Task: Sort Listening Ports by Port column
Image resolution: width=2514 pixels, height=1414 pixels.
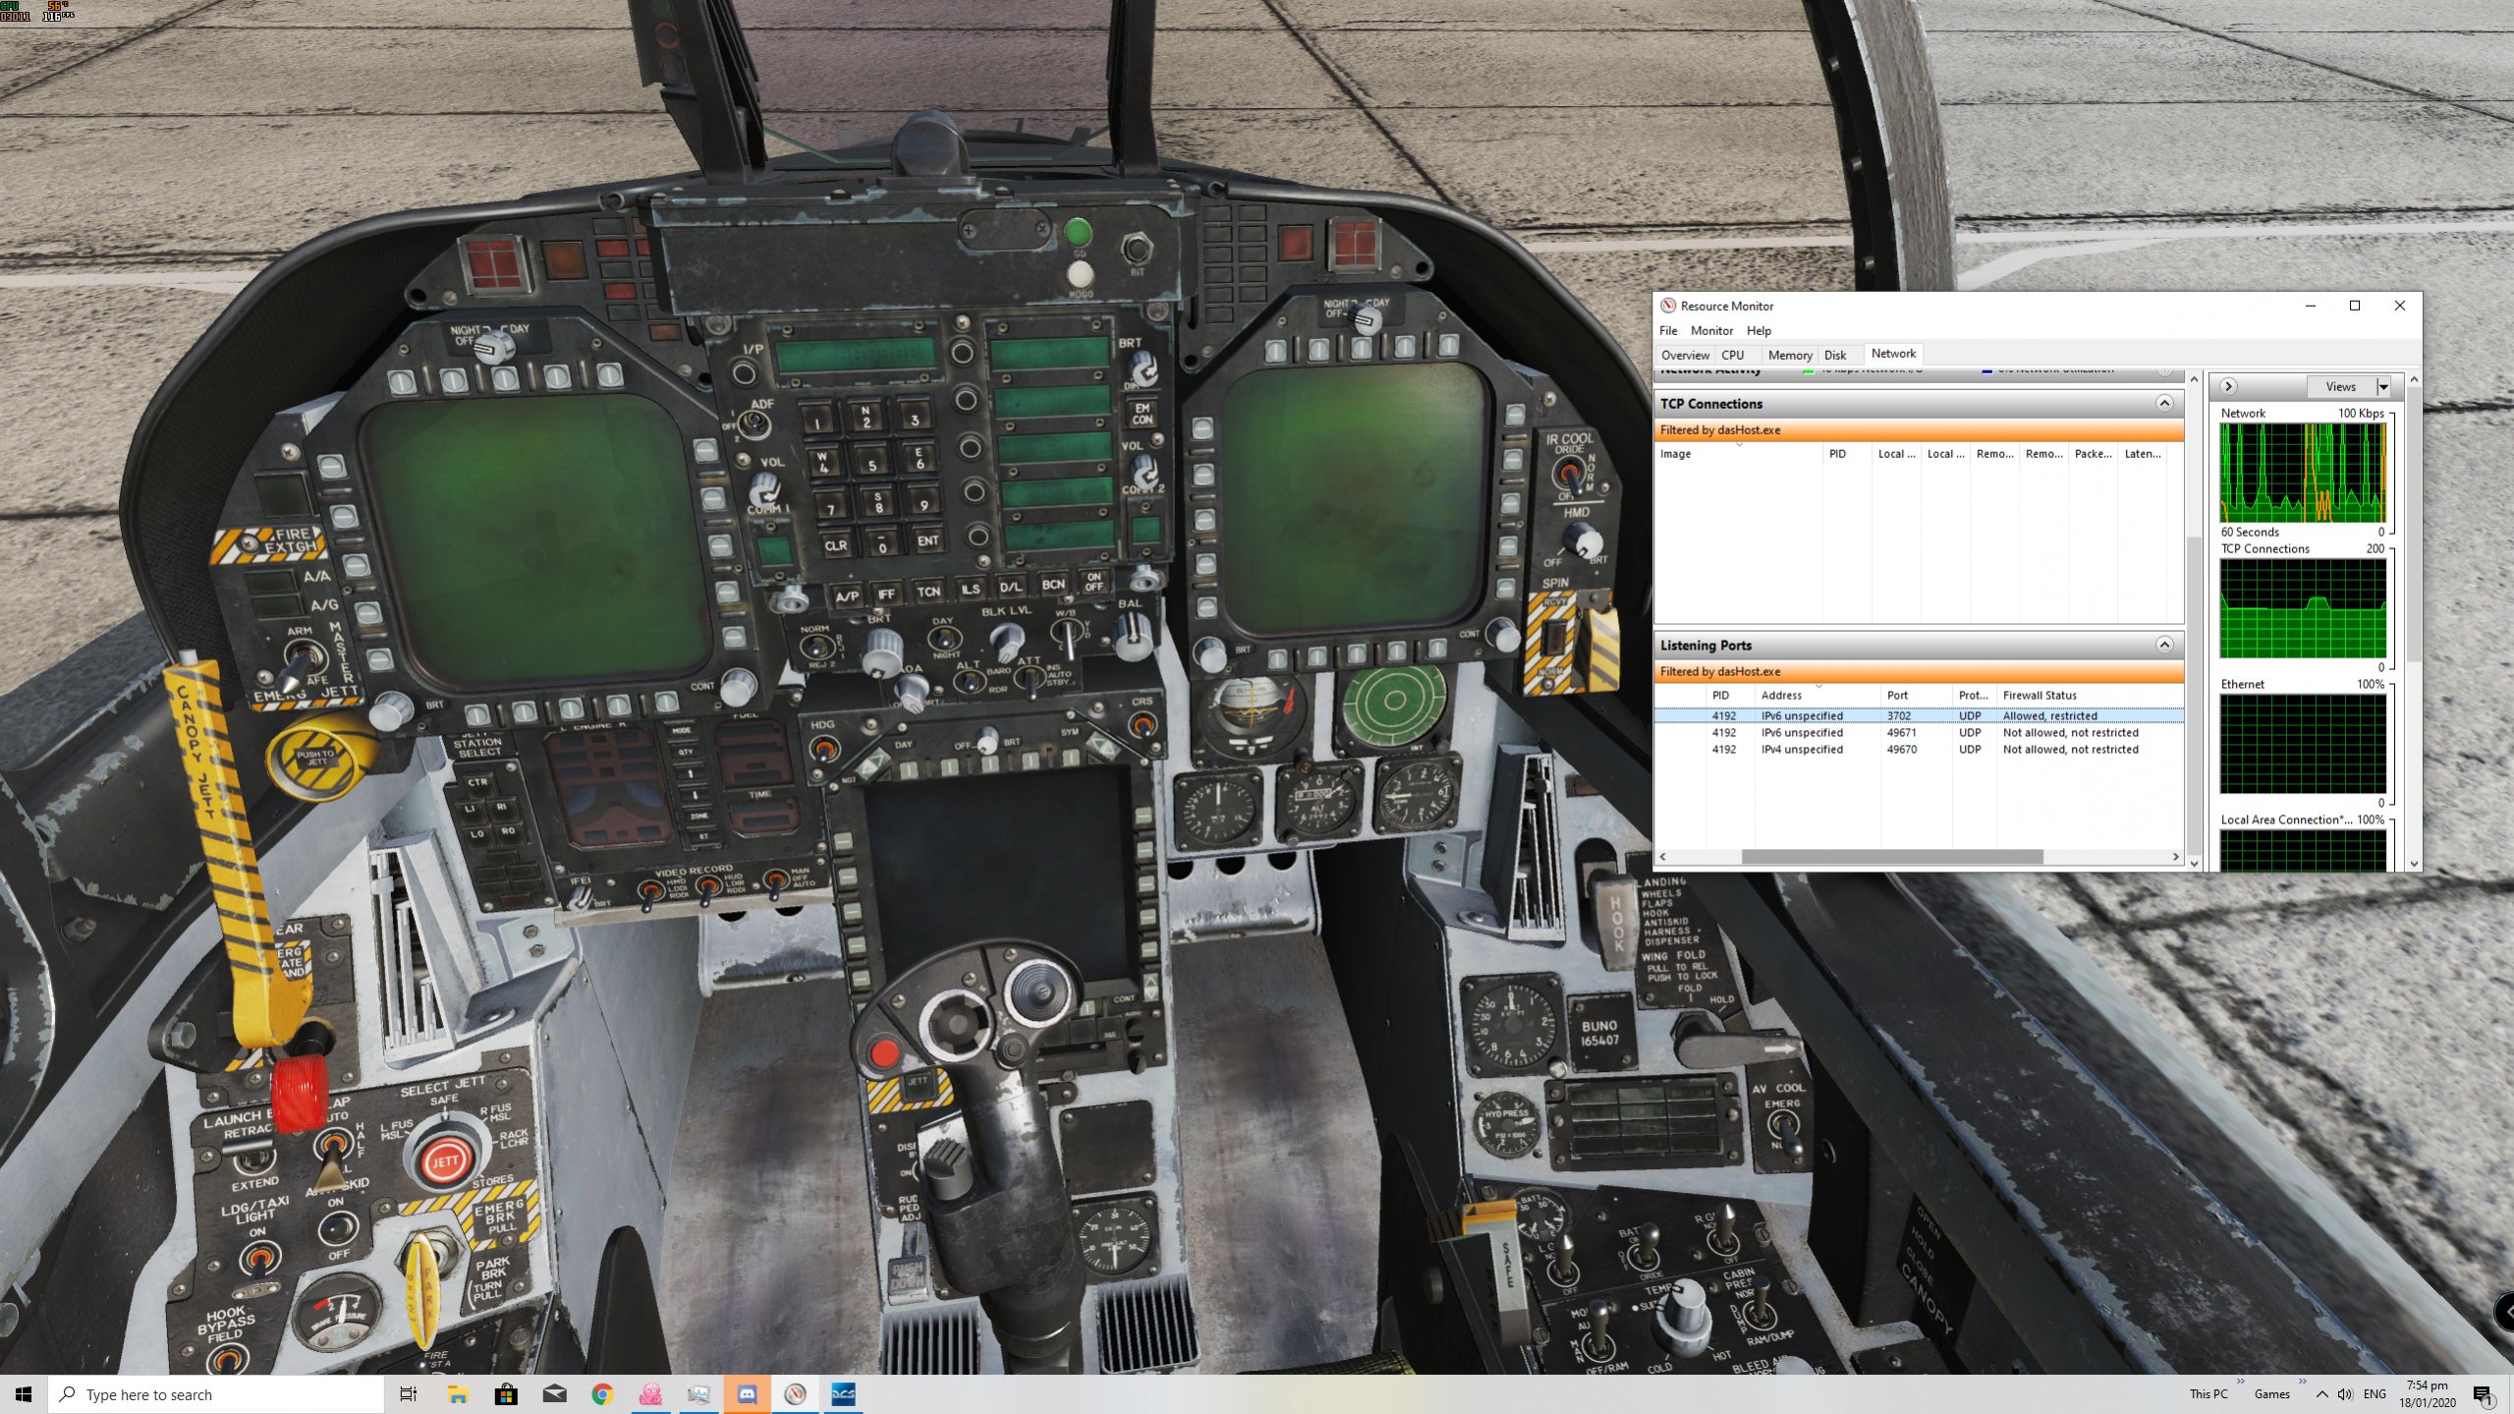Action: [1916, 695]
